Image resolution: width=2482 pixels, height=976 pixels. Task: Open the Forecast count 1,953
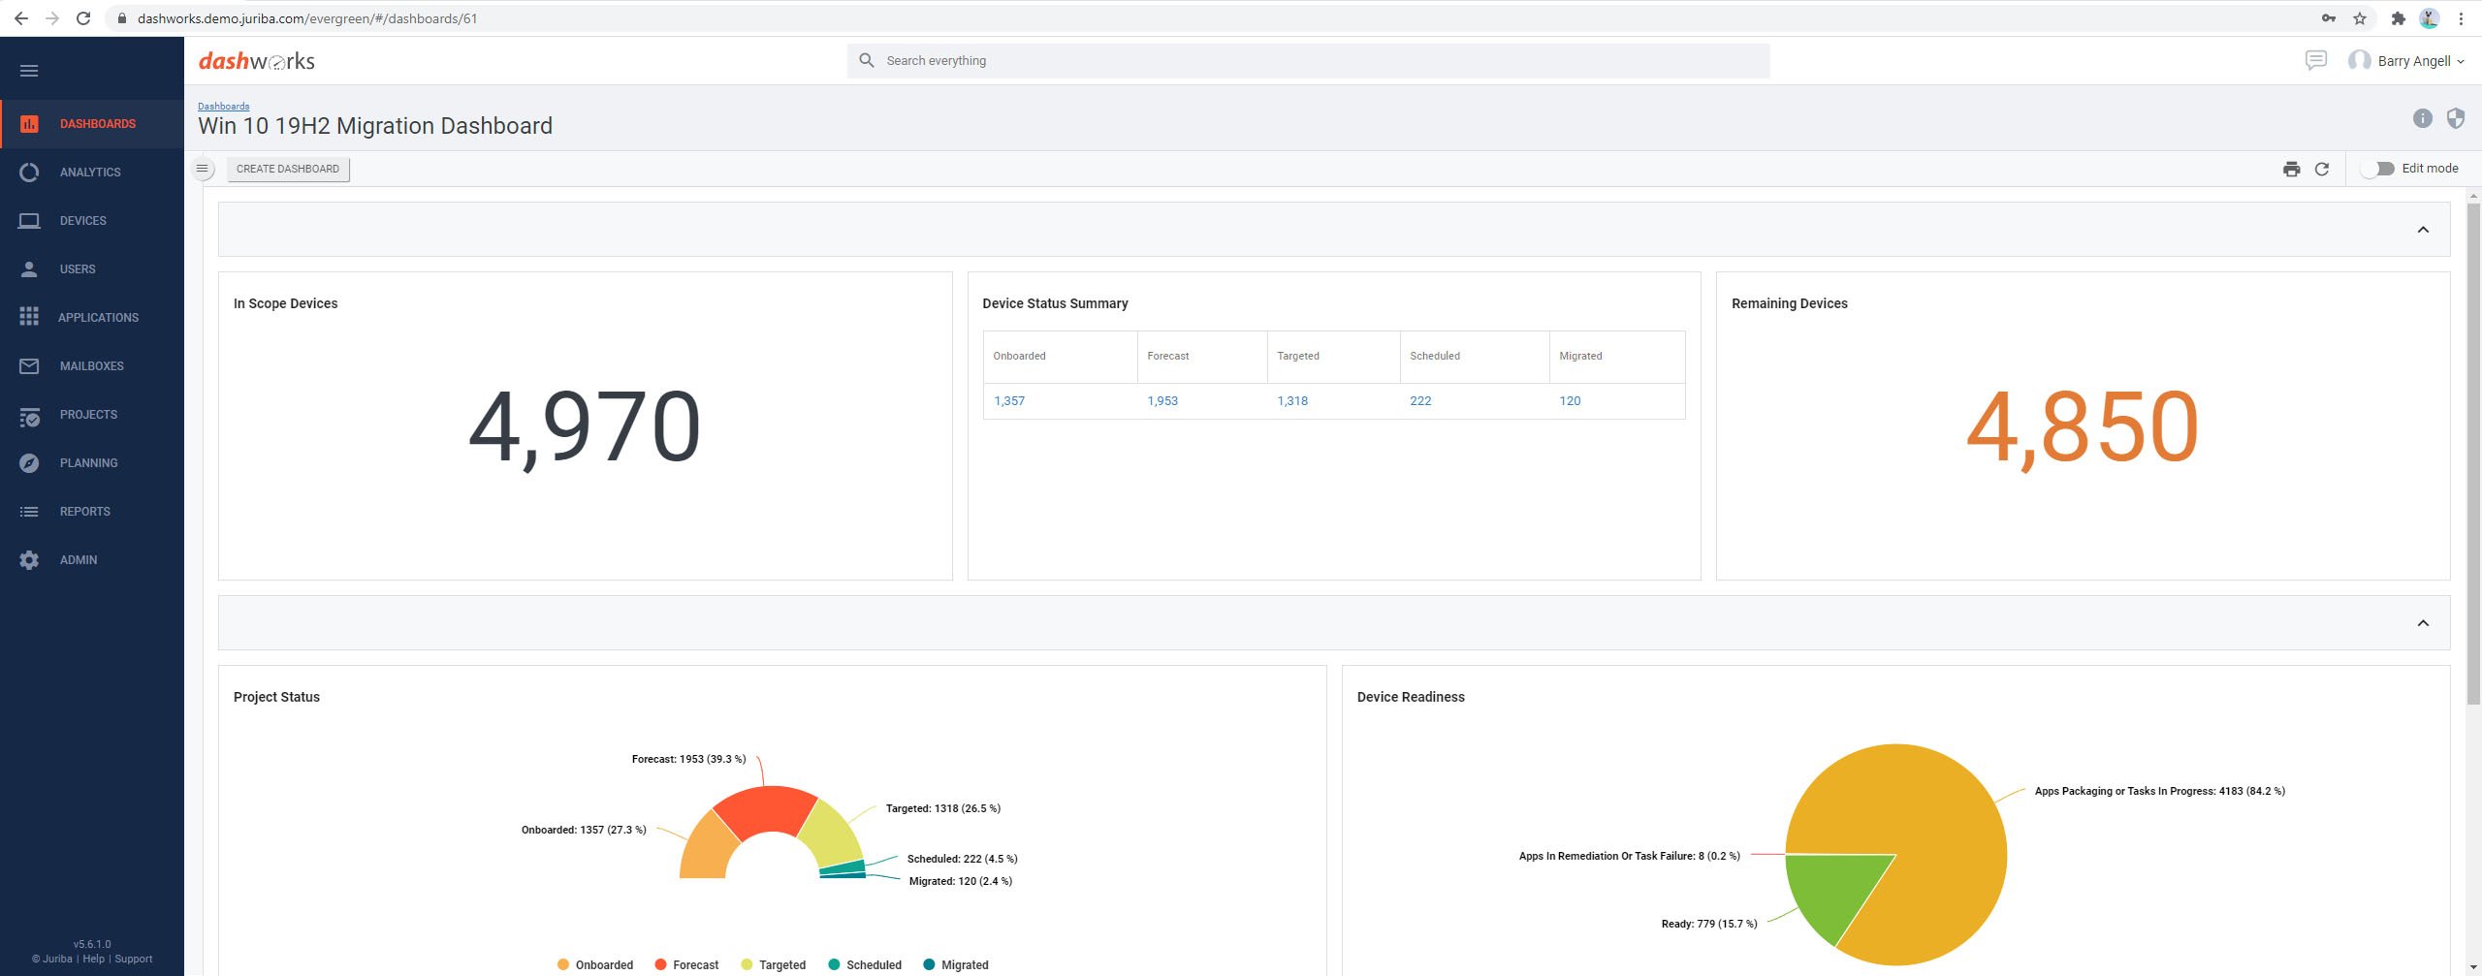1162,401
